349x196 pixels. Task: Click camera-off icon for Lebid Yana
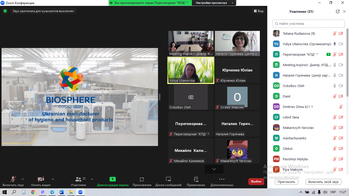coord(341,117)
